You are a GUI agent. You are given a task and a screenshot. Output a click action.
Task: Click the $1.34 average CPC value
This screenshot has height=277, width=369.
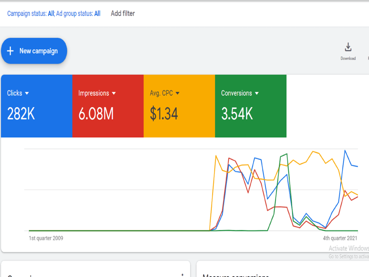(x=164, y=113)
